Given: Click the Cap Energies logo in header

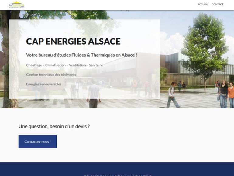Looking at the screenshot, I should pos(16,5).
